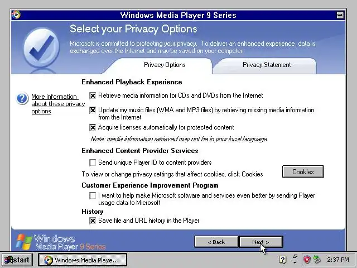
Task: Click the Windows Media Player title bar icon
Action: [x=16, y=15]
